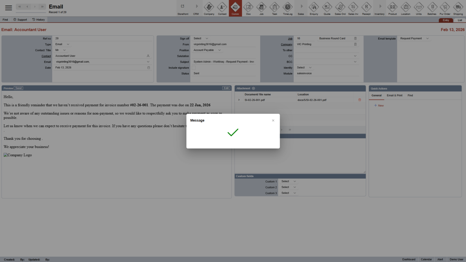The height and width of the screenshot is (262, 466).
Task: Delete the SI-02-26-001.pdf attachment
Action: 359,100
